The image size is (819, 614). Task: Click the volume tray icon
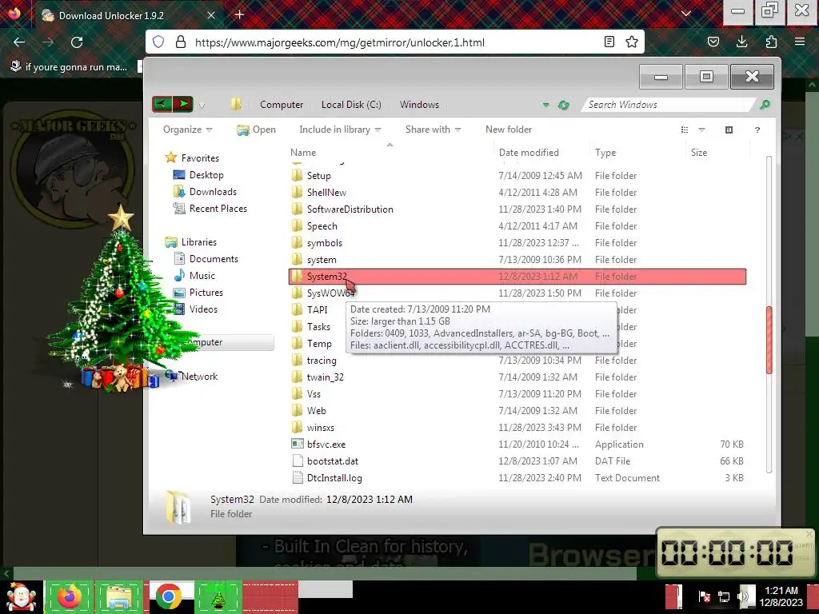pos(743,596)
